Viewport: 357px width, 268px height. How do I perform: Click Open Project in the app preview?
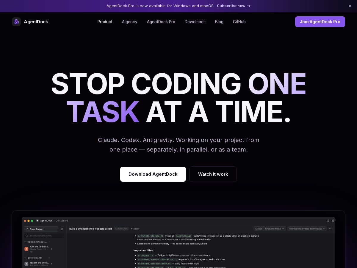pos(41,229)
